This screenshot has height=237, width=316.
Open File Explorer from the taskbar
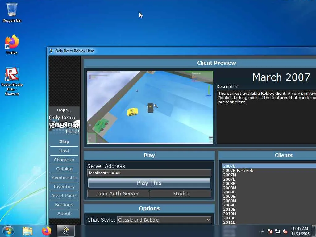[x=27, y=231]
